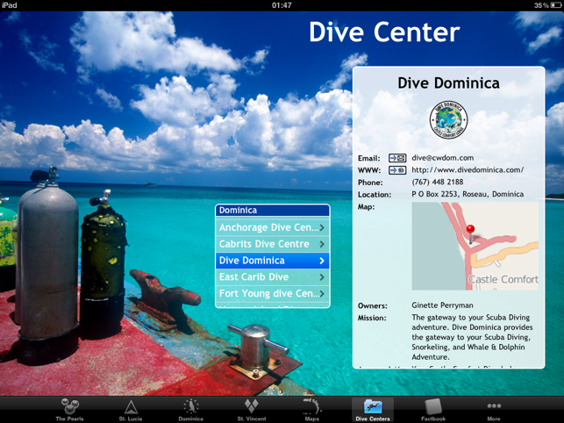Open the More tab
The height and width of the screenshot is (423, 564).
coord(494,410)
